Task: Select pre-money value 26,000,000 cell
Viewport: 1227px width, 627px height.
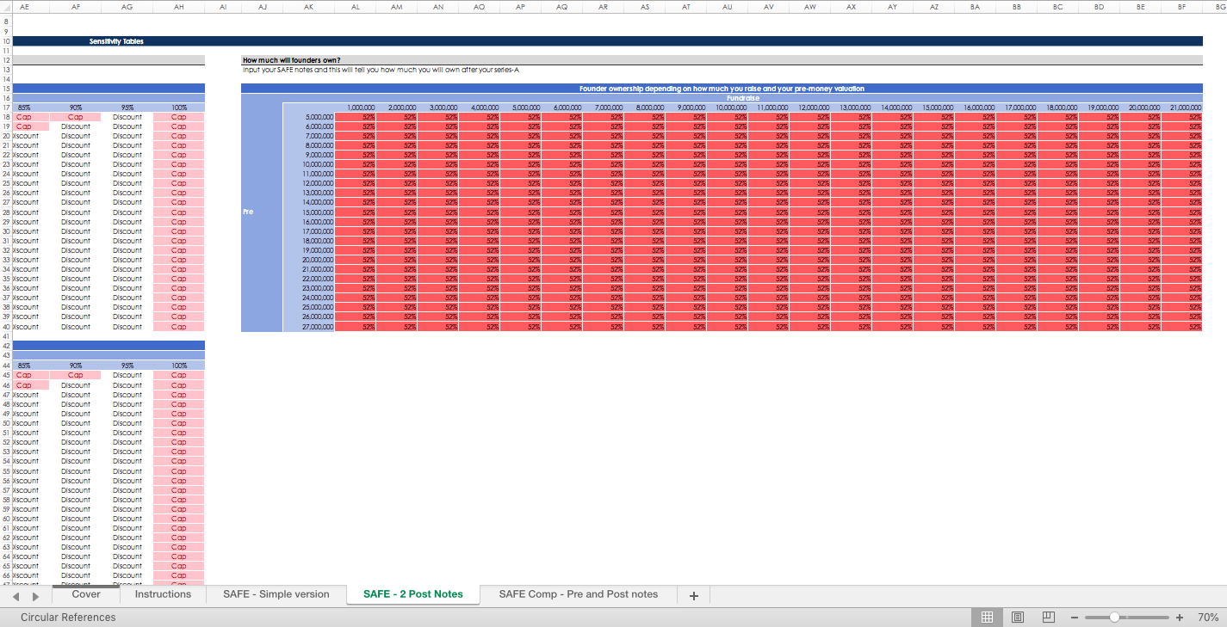Action: pyautogui.click(x=308, y=317)
